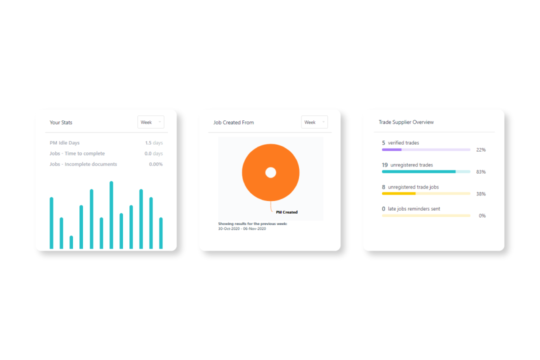540x360 pixels.
Task: Select the Jobs - Incomplete documents row
Action: click(106, 164)
